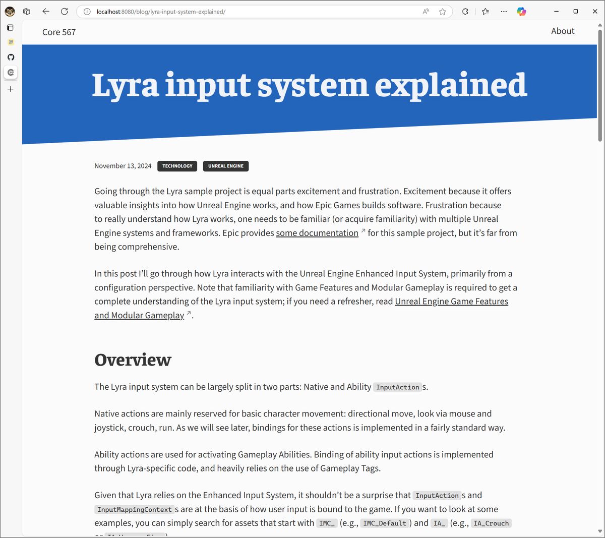The height and width of the screenshot is (538, 605).
Task: Switch to the yellow pinned sidebar tab
Action: pyautogui.click(x=11, y=42)
